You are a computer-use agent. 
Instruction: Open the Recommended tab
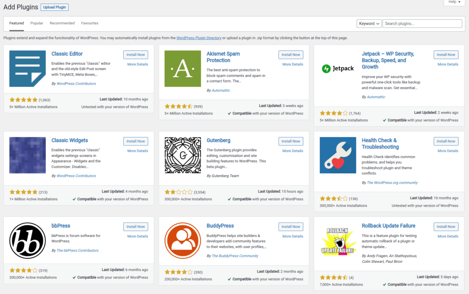coord(62,23)
